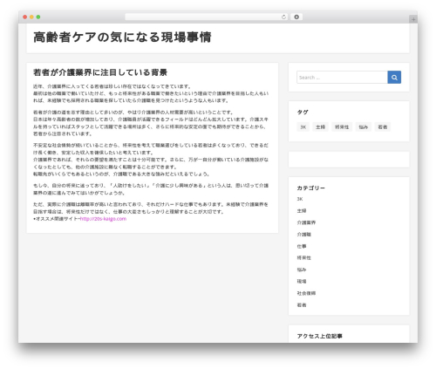Viewport: 436px width, 369px height.
Task: Open the 現場 category link
Action: (x=302, y=282)
